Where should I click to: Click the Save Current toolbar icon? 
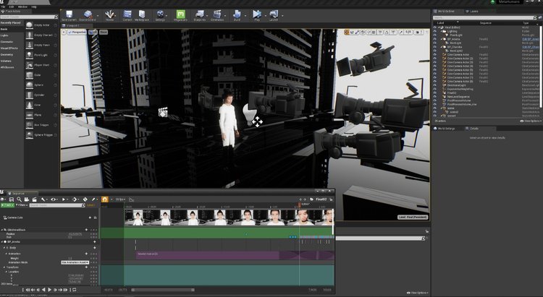point(69,14)
